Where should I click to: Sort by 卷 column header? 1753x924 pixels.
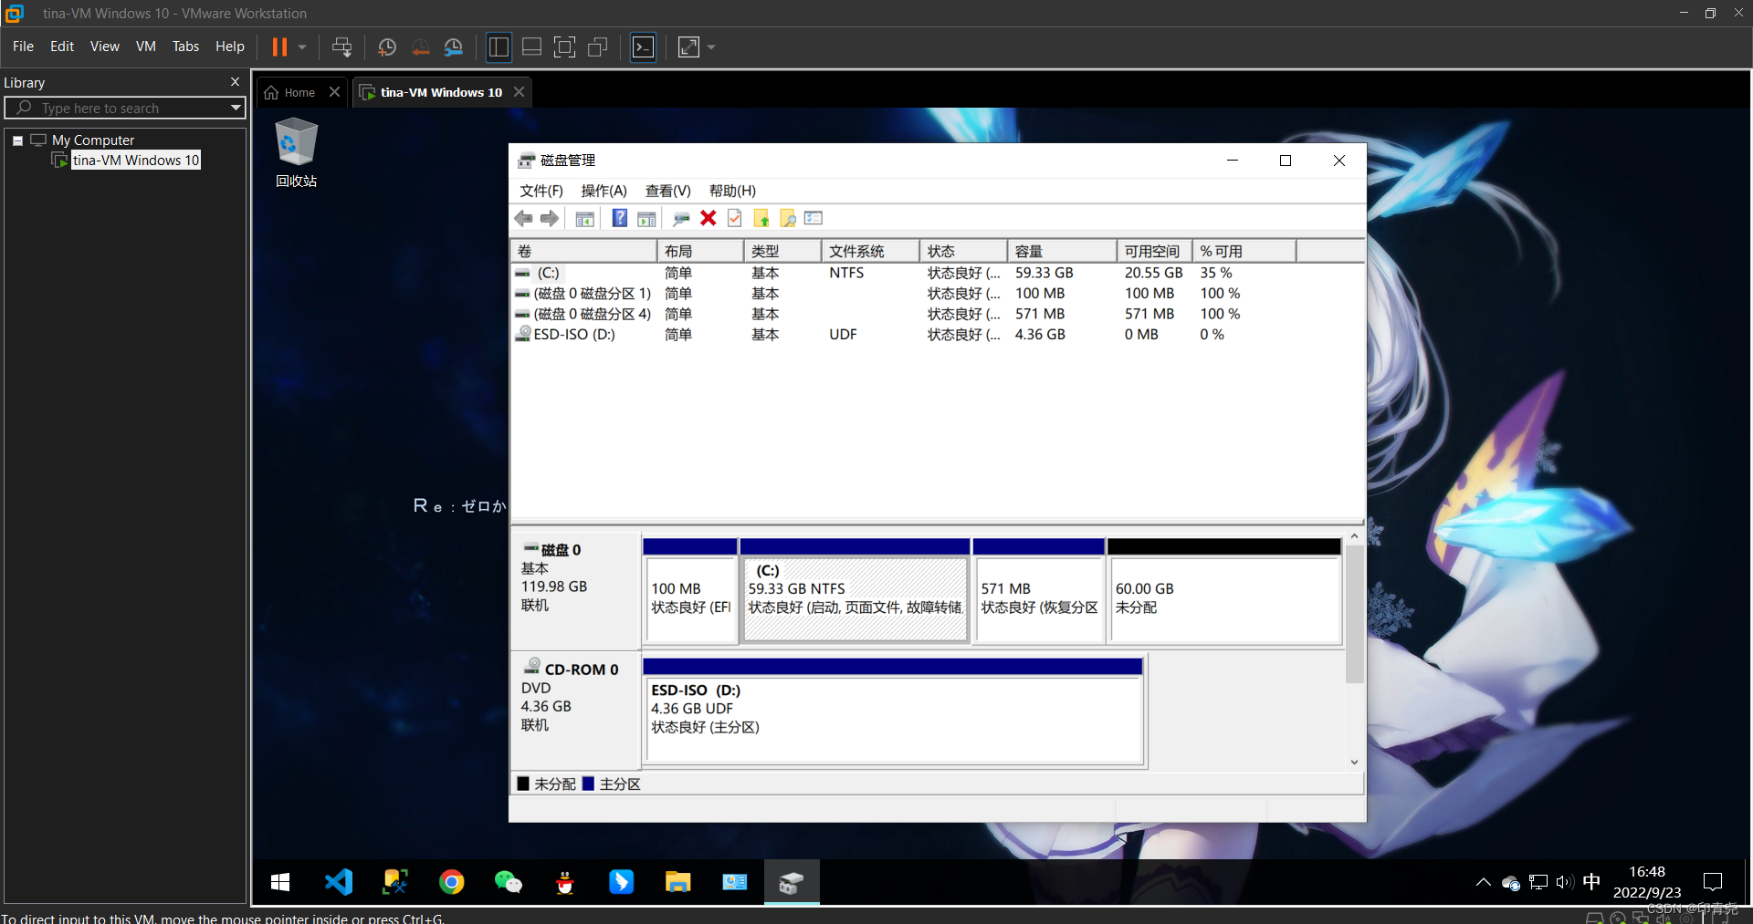click(x=583, y=251)
